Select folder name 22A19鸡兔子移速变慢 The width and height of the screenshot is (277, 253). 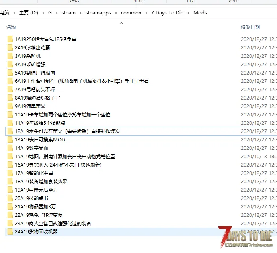click(x=39, y=215)
